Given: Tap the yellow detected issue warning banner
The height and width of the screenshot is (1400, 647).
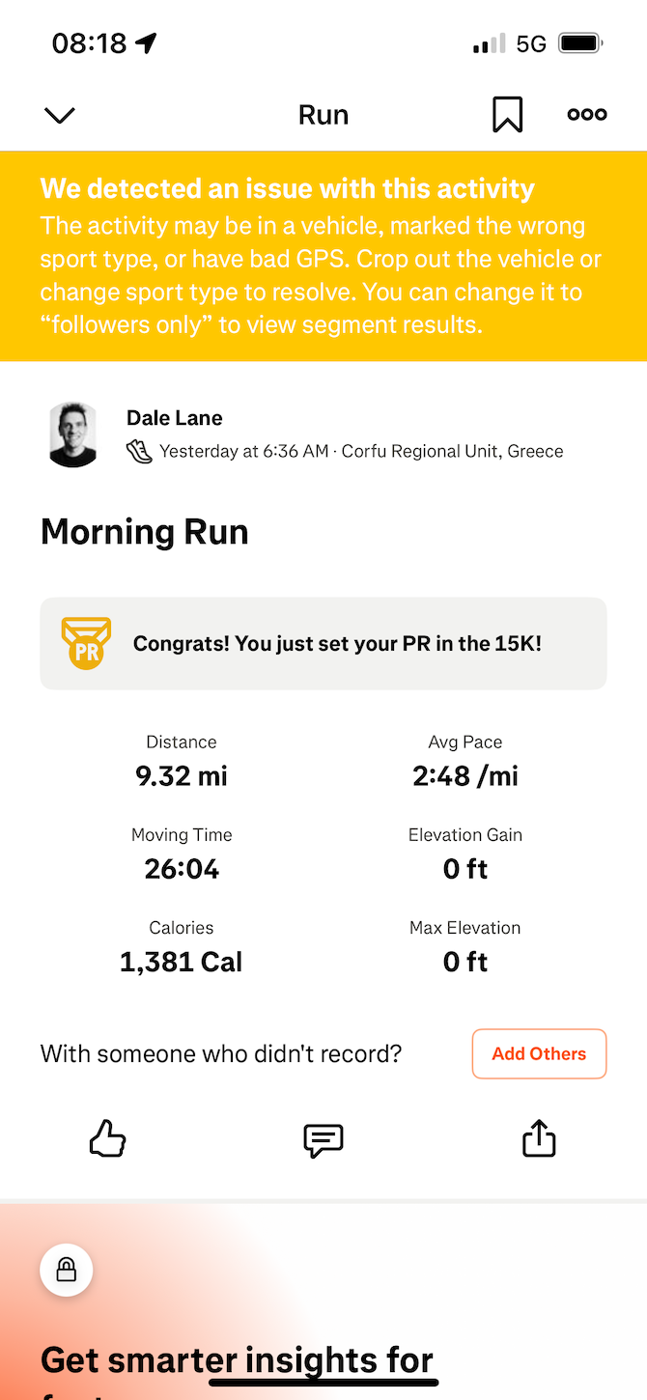Looking at the screenshot, I should (323, 257).
